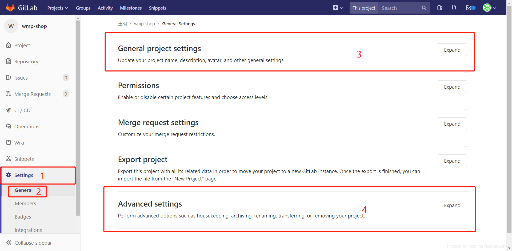Image resolution: width=512 pixels, height=251 pixels.
Task: Click the search magnifier icon
Action: (424, 8)
